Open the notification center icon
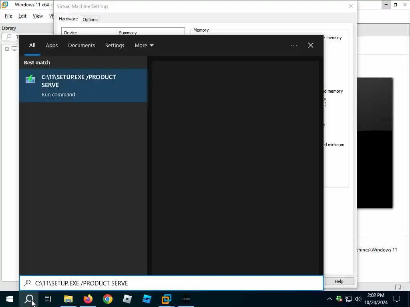 397,299
